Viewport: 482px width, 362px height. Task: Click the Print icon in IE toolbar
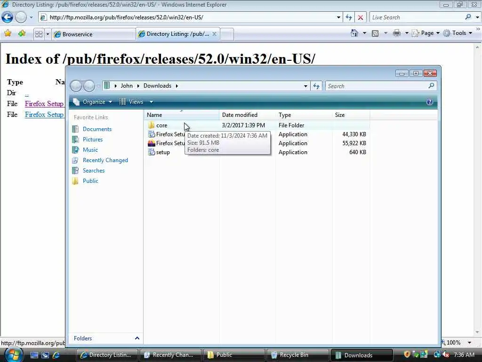396,33
